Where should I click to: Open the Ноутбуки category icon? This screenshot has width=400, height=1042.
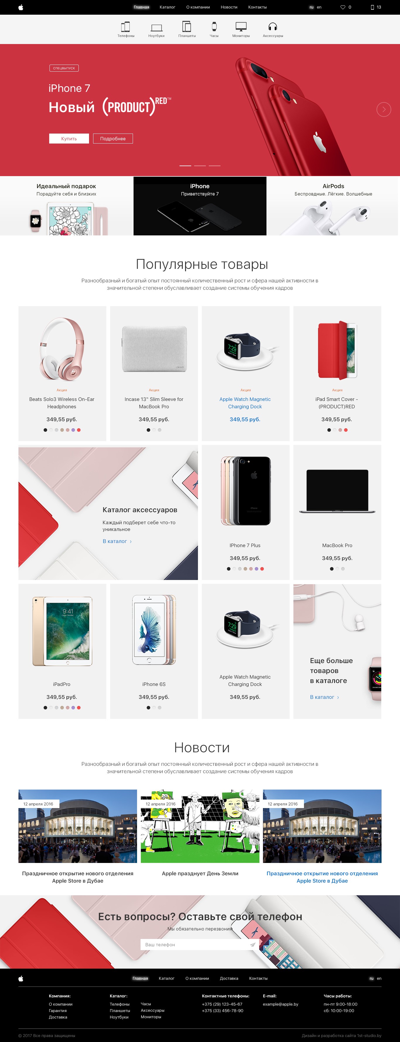click(x=156, y=28)
